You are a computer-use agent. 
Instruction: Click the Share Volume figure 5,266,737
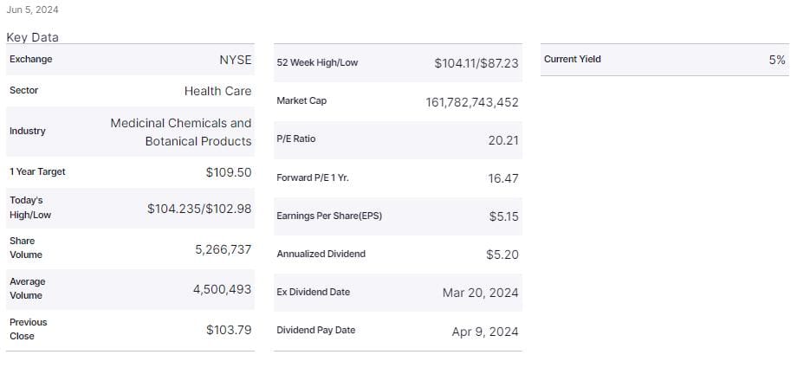223,248
